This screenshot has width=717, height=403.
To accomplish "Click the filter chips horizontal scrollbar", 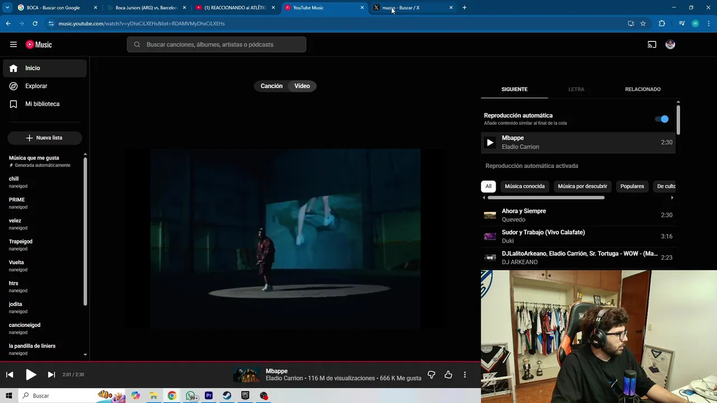I will 546,198.
